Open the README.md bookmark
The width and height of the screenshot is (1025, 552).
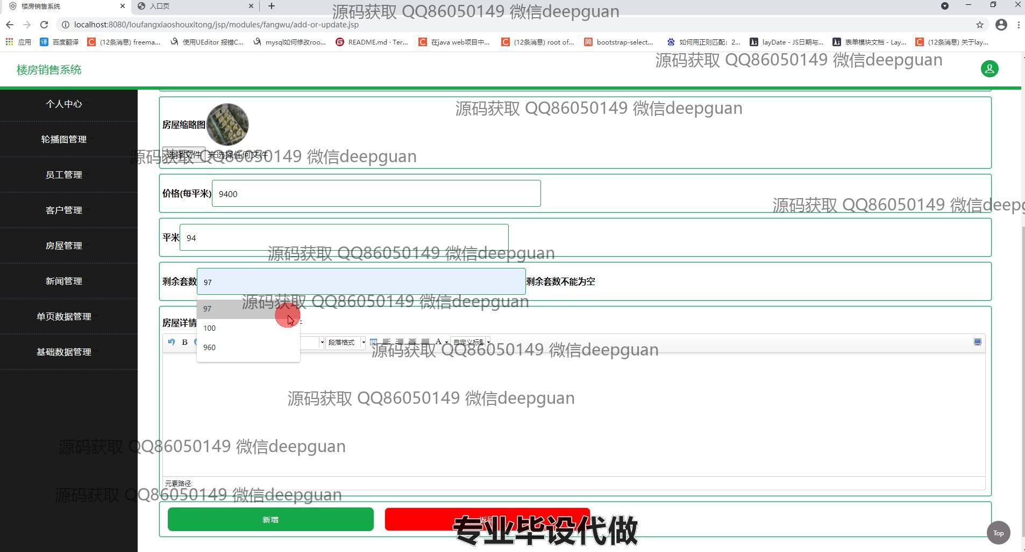(x=372, y=42)
